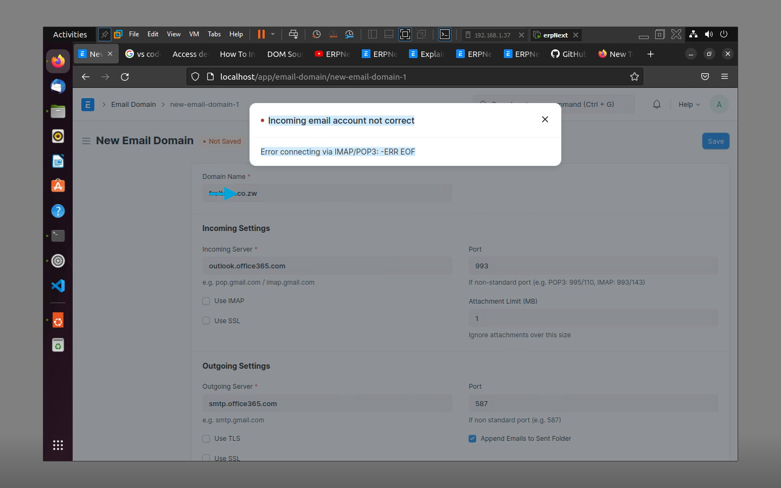Screen dimensions: 781x488
Task: Open the VM menu
Action: pyautogui.click(x=194, y=34)
